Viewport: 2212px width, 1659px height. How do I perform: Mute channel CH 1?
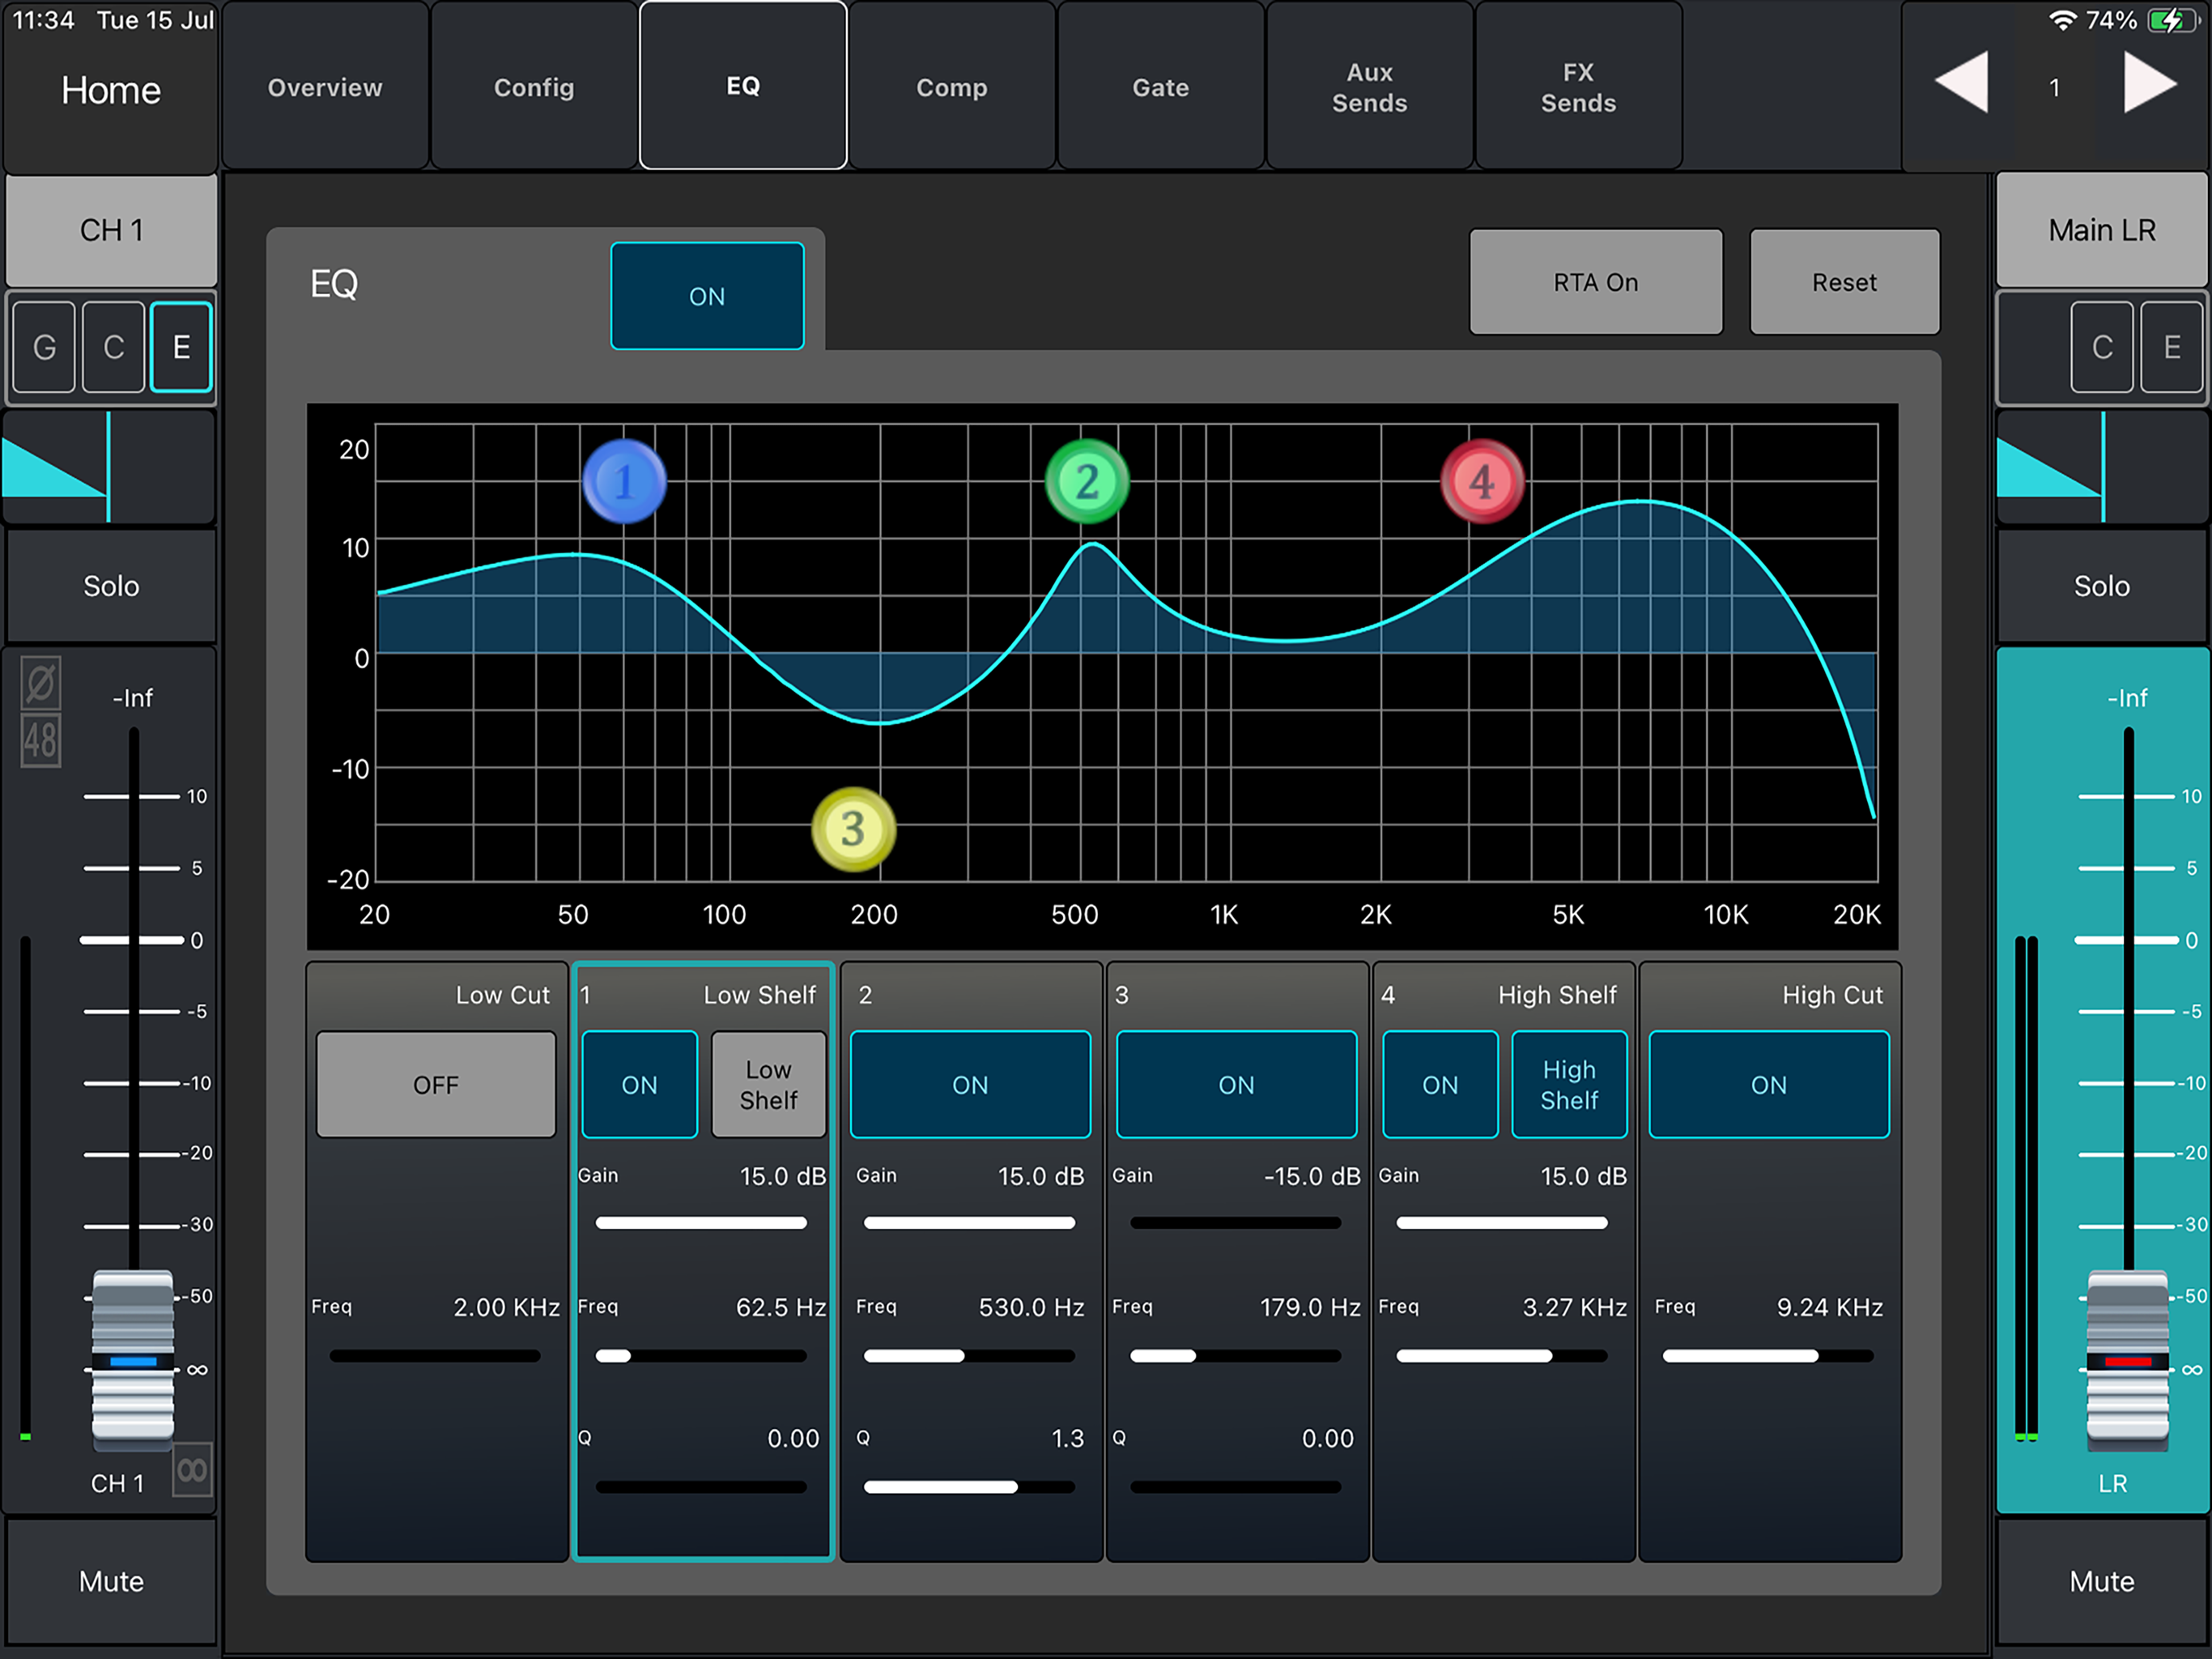click(x=111, y=1581)
